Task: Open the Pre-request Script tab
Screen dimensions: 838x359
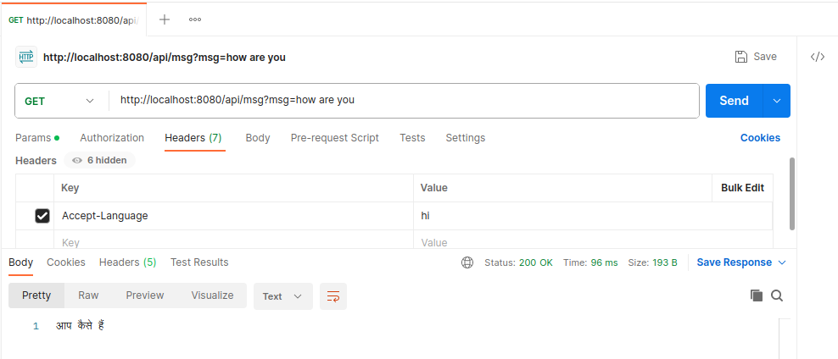Action: (x=334, y=138)
